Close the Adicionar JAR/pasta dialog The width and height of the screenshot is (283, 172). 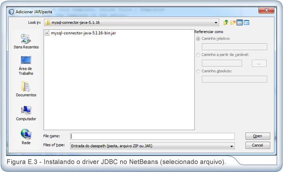267,10
